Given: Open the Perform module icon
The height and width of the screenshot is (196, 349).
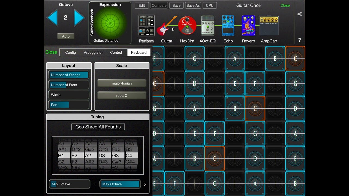Looking at the screenshot, I should pyautogui.click(x=146, y=26).
